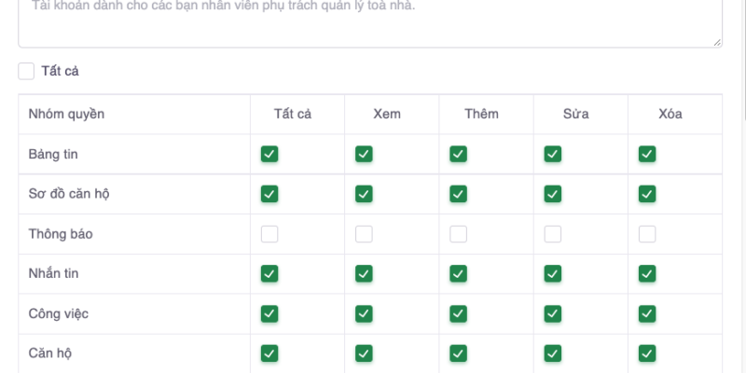Uncheck "Tất cả" for Bảng tin row

(x=269, y=154)
